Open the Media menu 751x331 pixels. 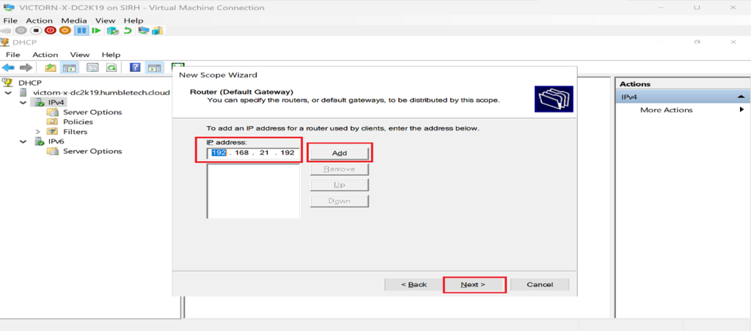point(73,21)
